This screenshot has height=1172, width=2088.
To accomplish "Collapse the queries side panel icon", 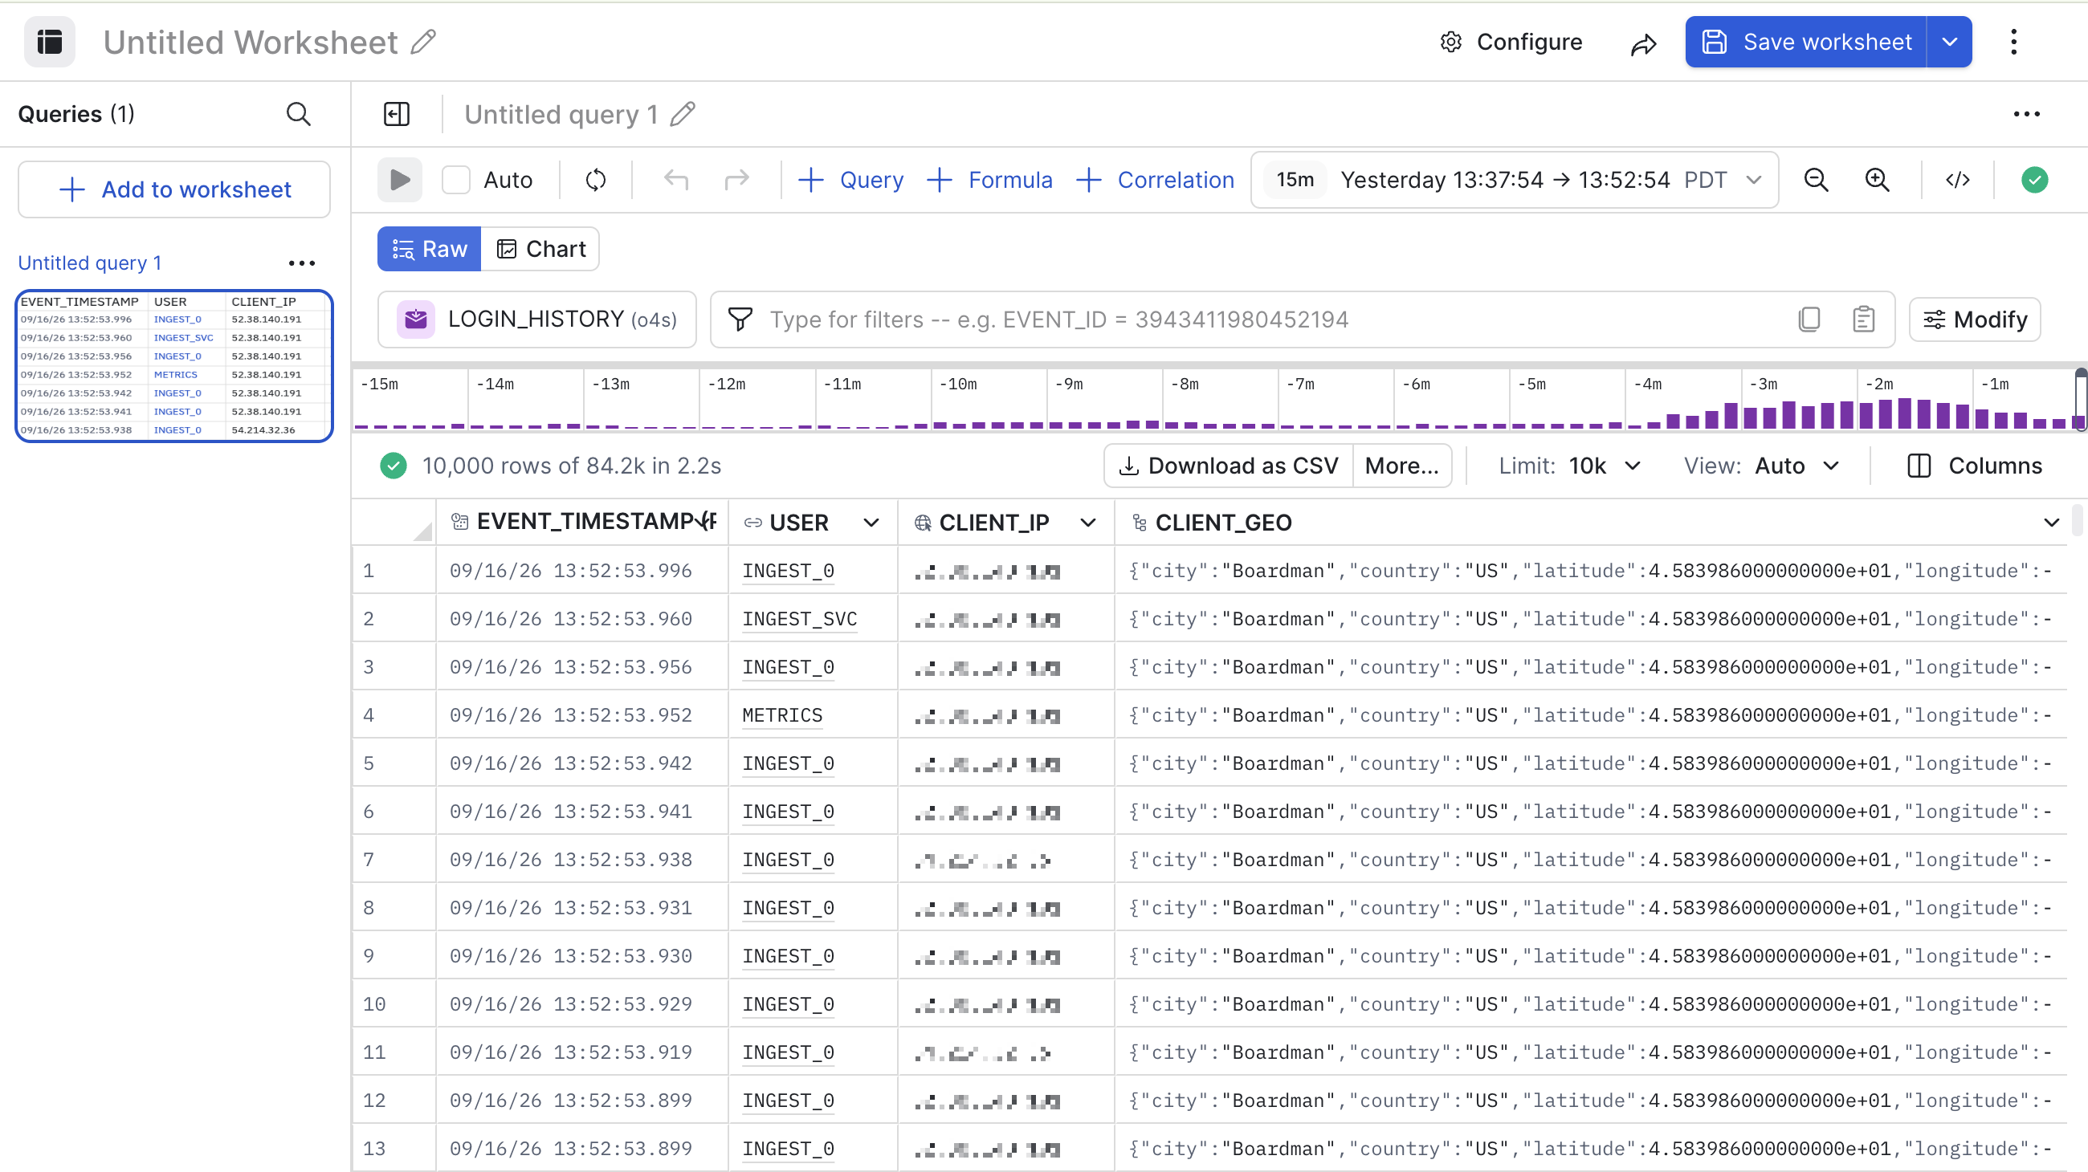I will click(397, 114).
